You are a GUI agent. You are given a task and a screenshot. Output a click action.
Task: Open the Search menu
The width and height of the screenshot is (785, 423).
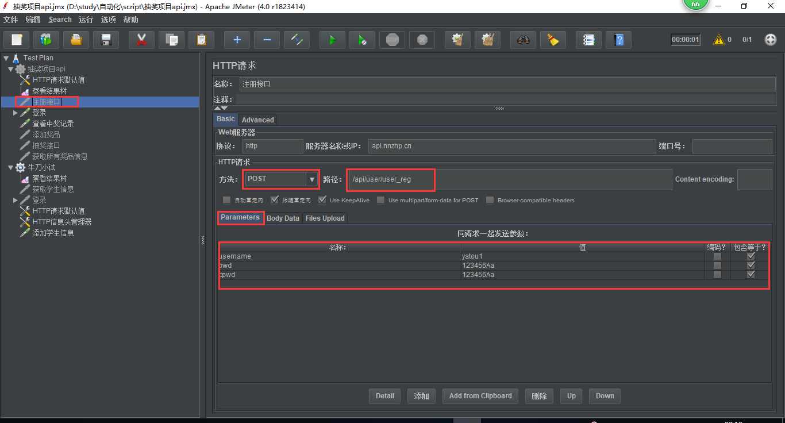coord(60,20)
